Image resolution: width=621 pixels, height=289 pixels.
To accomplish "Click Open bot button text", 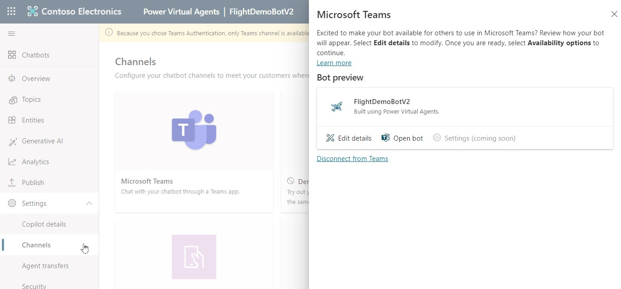I will [x=408, y=138].
